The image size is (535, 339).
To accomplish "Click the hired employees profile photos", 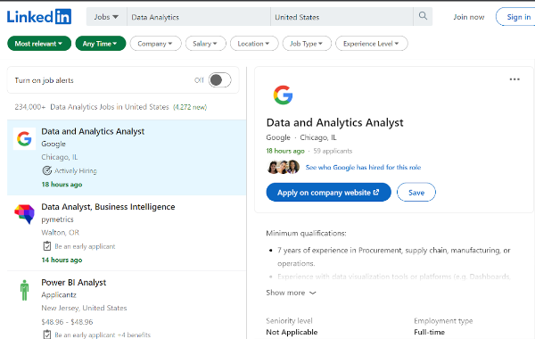I will (283, 168).
